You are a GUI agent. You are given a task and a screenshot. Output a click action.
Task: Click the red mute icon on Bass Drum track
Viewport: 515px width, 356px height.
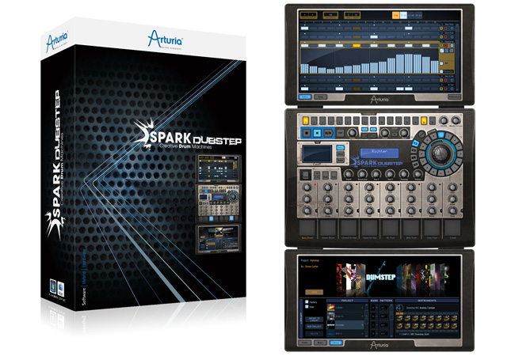(x=446, y=28)
